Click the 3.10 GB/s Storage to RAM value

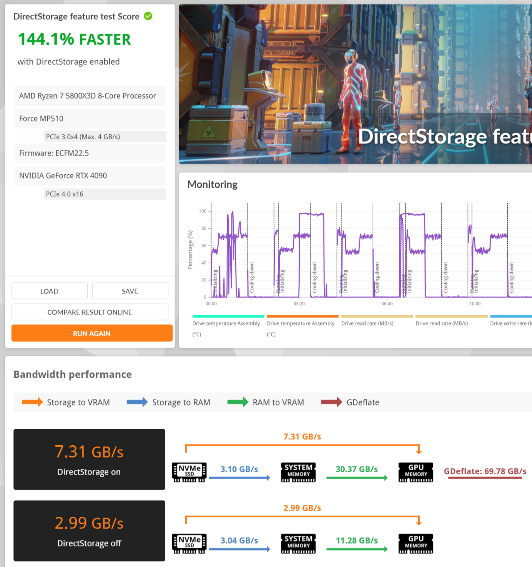(239, 469)
